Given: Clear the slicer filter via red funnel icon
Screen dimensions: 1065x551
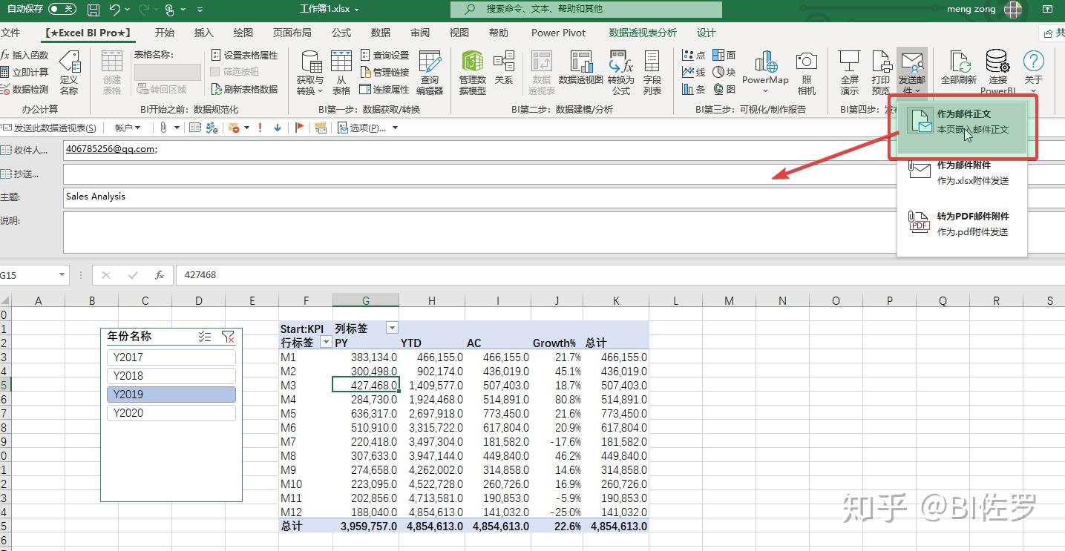Looking at the screenshot, I should click(229, 336).
